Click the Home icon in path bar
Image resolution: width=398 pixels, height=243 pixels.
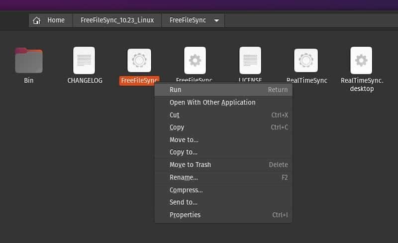(x=36, y=20)
